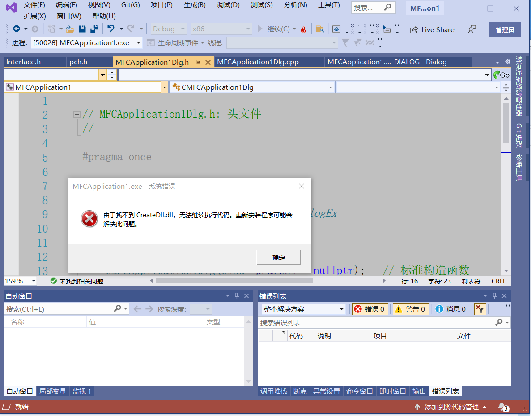Open the MFCApplication1 project scope dropdown
Image resolution: width=531 pixels, height=416 pixels.
[x=164, y=87]
